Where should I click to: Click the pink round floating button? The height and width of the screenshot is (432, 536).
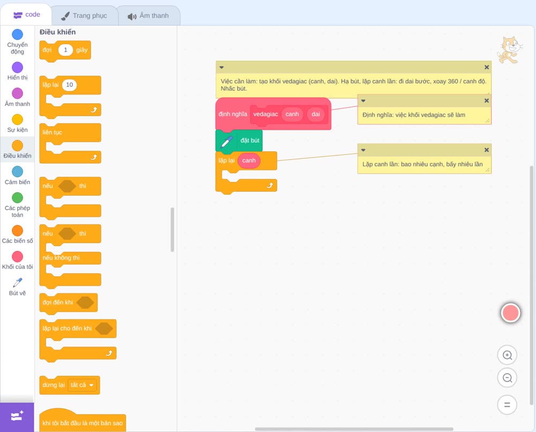[510, 312]
